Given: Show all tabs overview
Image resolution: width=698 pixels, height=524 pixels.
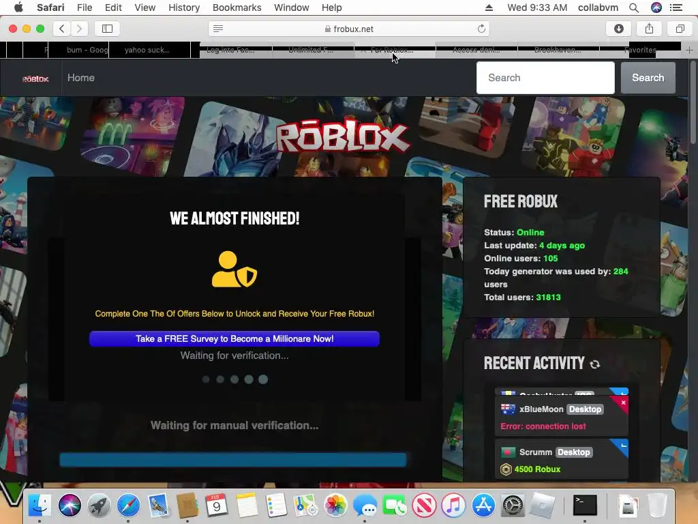Looking at the screenshot, I should coord(680,29).
